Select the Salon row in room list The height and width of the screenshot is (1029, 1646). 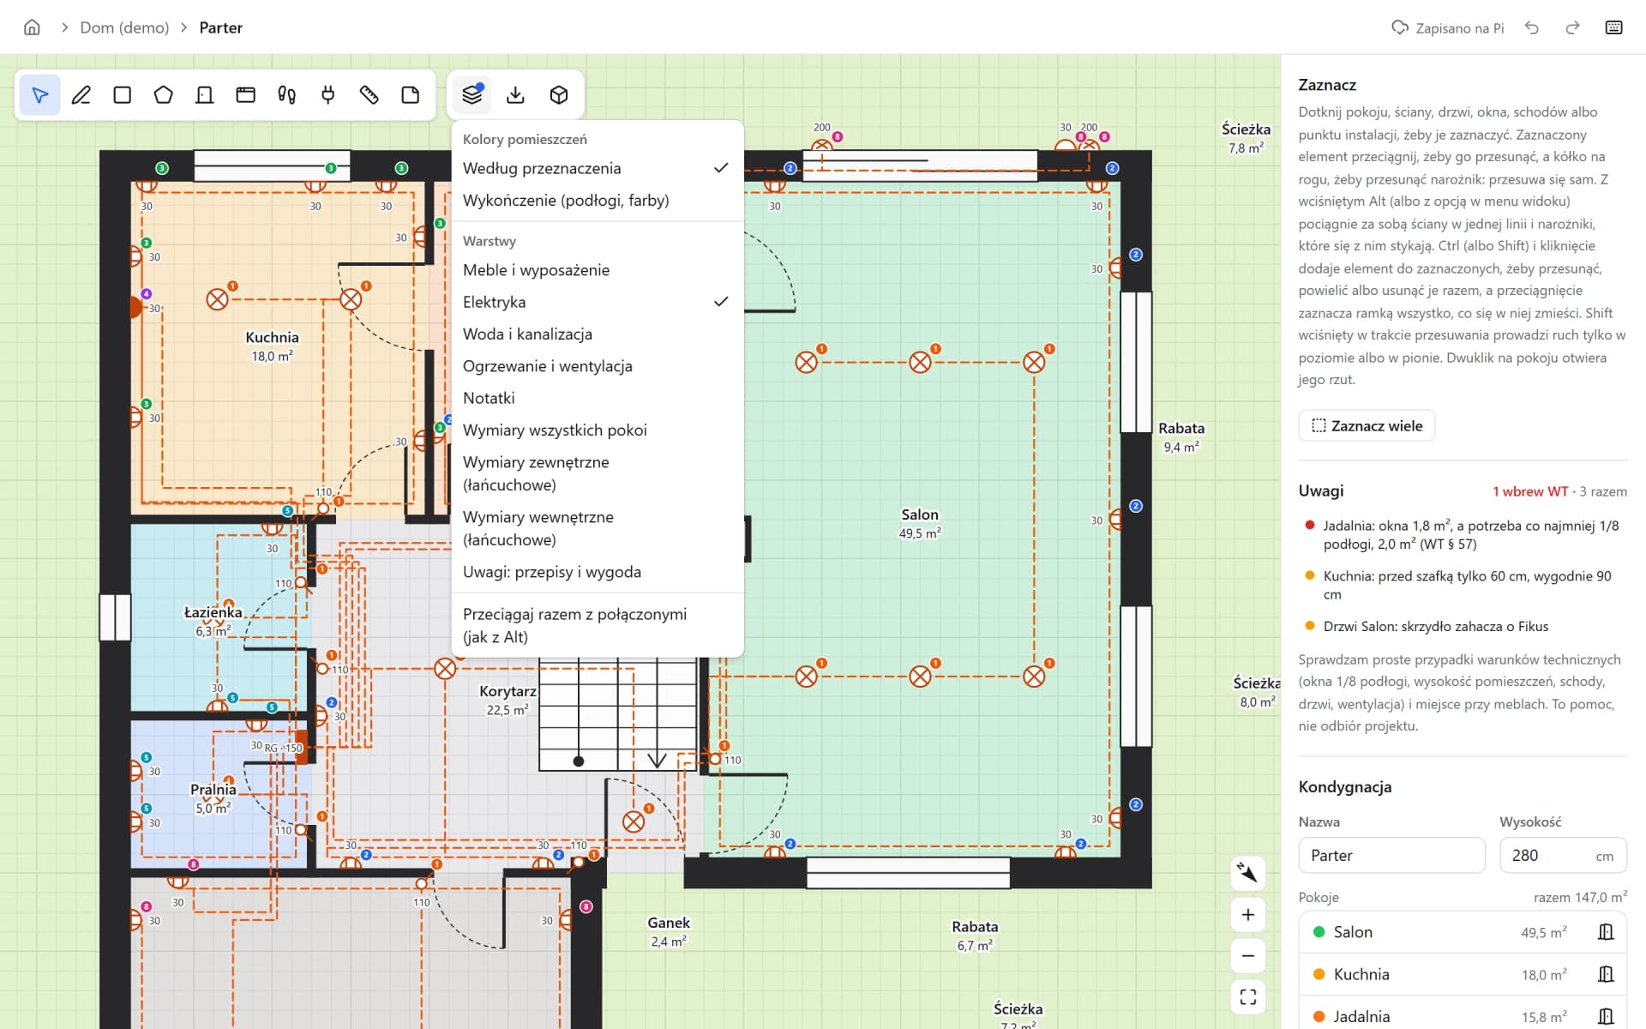point(1463,932)
